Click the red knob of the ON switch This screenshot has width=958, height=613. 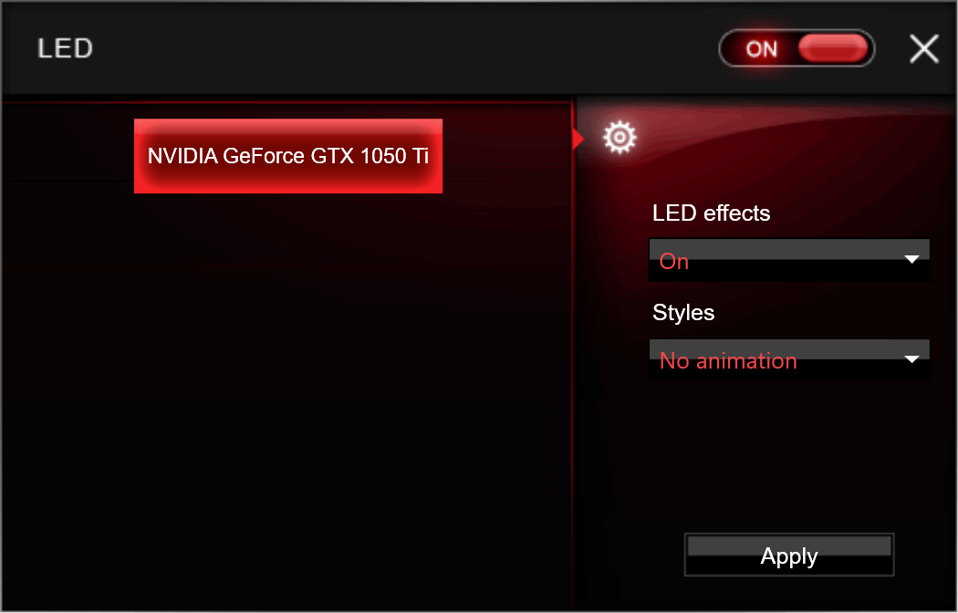[833, 48]
